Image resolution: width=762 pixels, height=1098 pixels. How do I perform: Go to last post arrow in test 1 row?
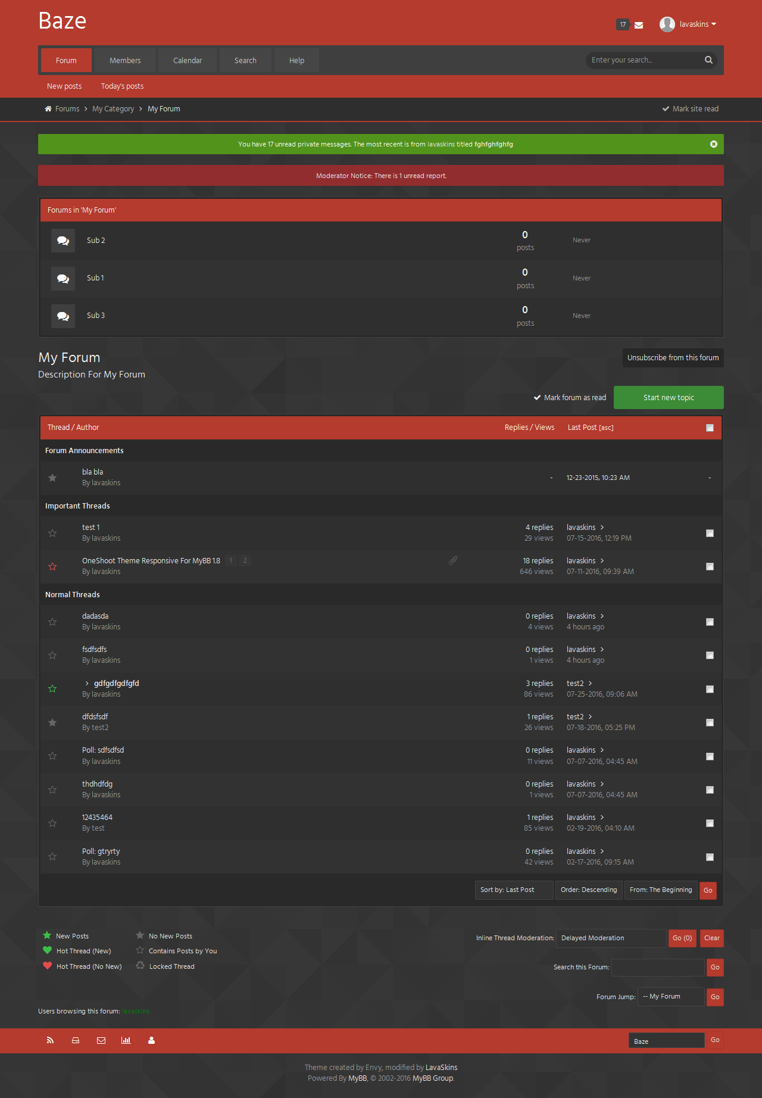click(602, 528)
